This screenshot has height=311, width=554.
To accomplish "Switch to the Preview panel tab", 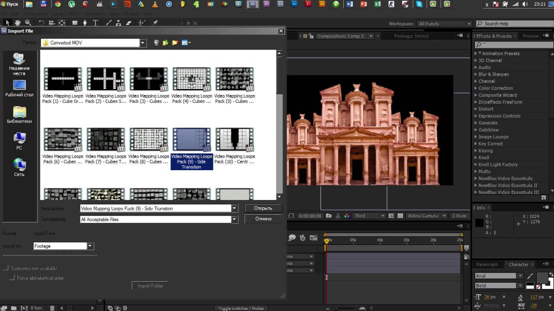I will click(531, 36).
